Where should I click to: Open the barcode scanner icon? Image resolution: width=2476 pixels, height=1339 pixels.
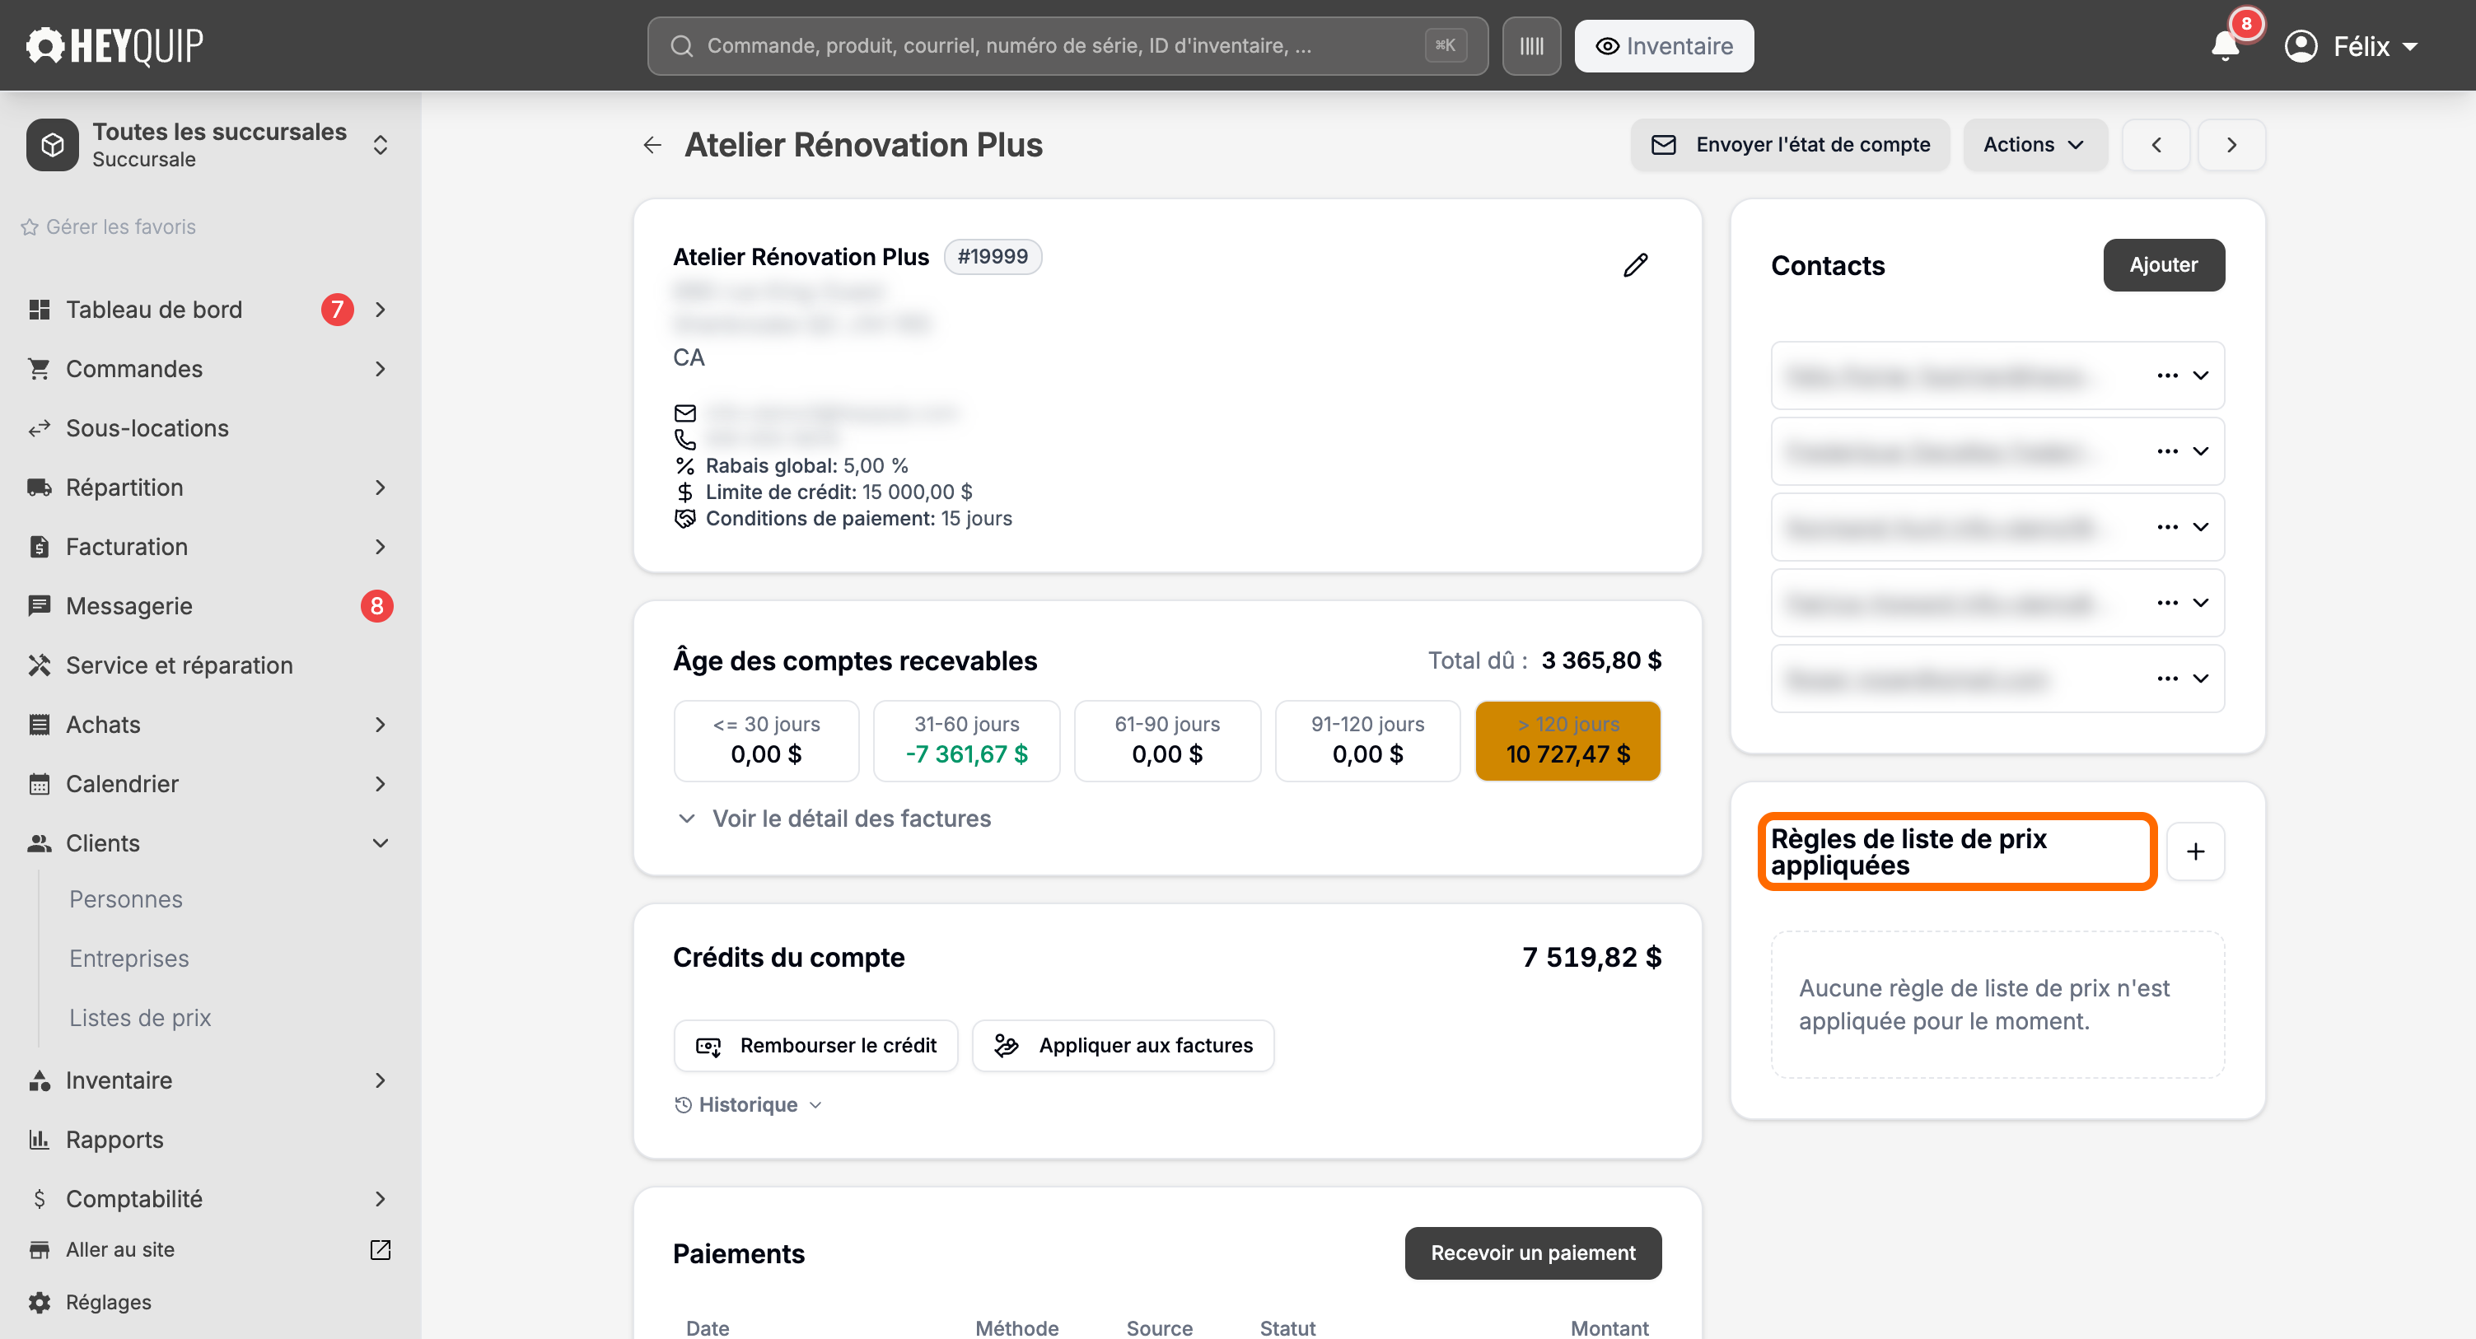pos(1531,46)
